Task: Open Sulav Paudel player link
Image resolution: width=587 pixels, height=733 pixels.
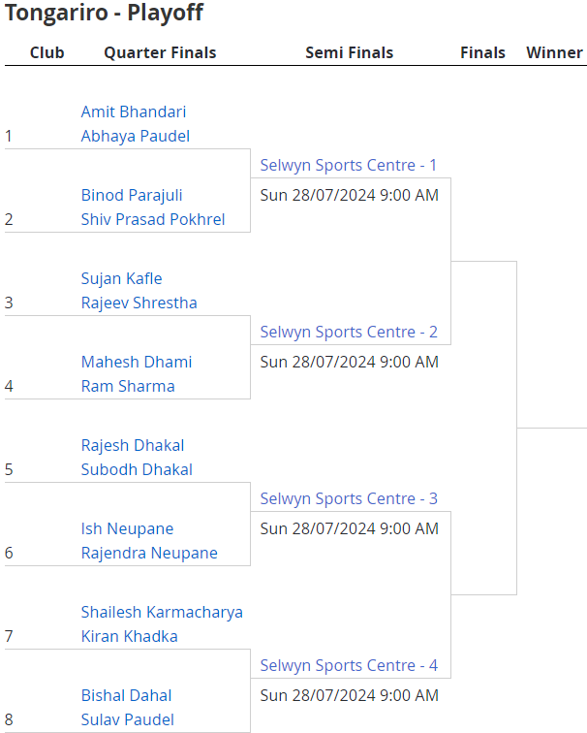Action: pos(128,719)
